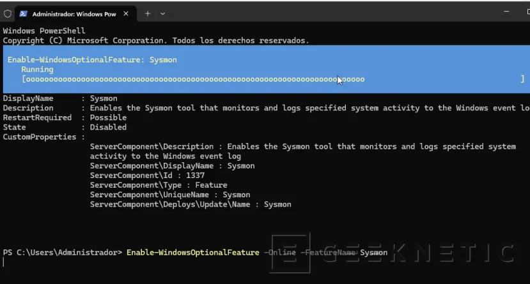This screenshot has width=530, height=284.
Task: Click the 'Running' status text
Action: point(37,70)
